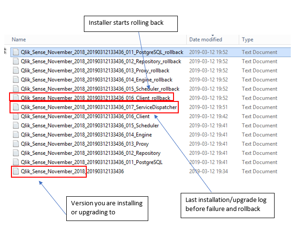Click the file icon for 017_ServiceDispatcher
The height and width of the screenshot is (251, 307).
[16, 107]
